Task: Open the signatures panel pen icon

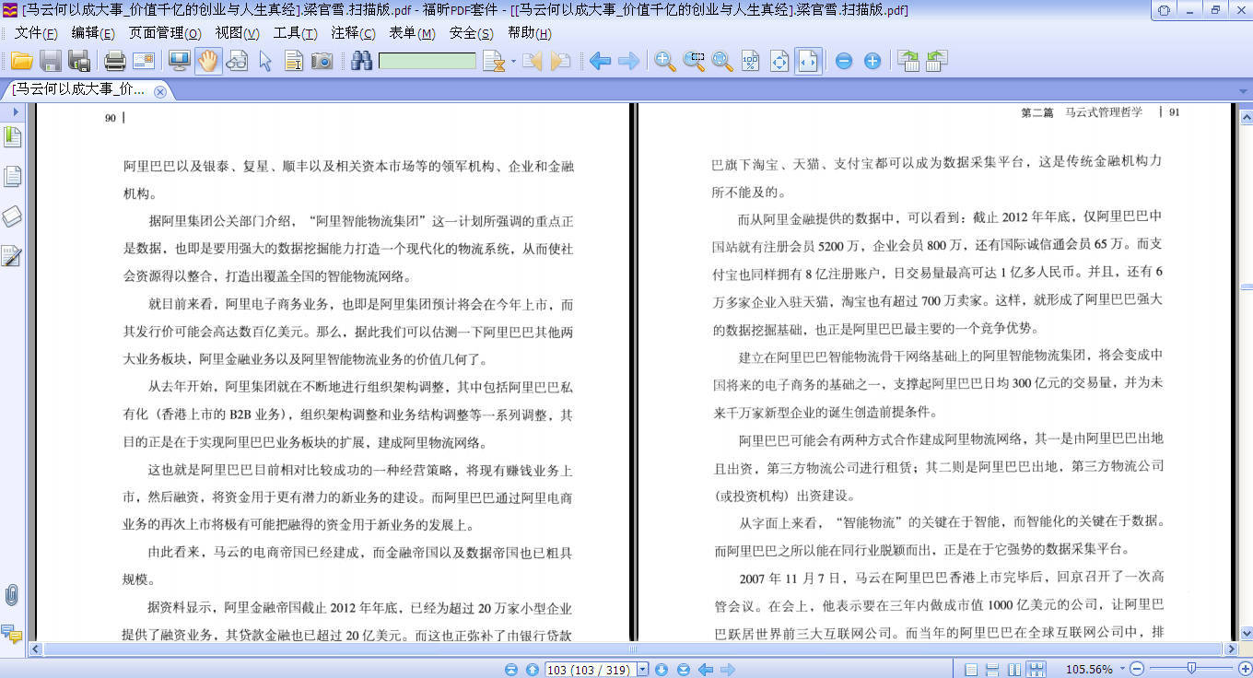Action: 12,255
